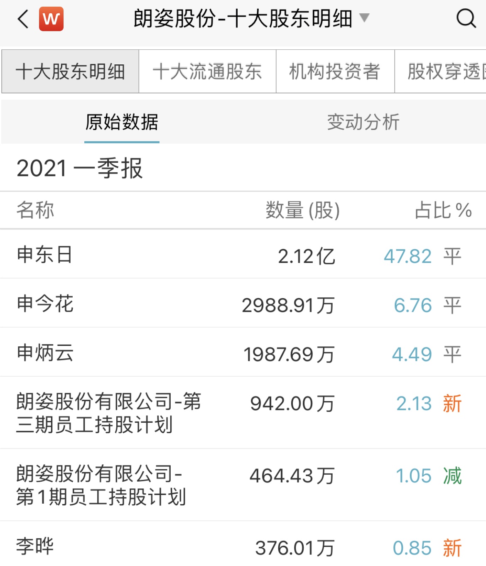Tap the red W app logo

(x=51, y=19)
